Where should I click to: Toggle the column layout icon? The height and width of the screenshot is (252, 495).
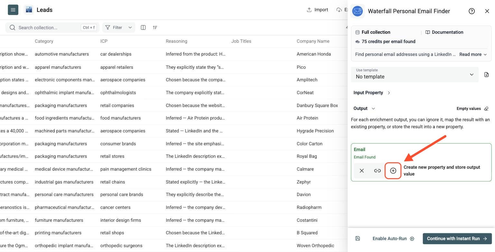click(143, 27)
